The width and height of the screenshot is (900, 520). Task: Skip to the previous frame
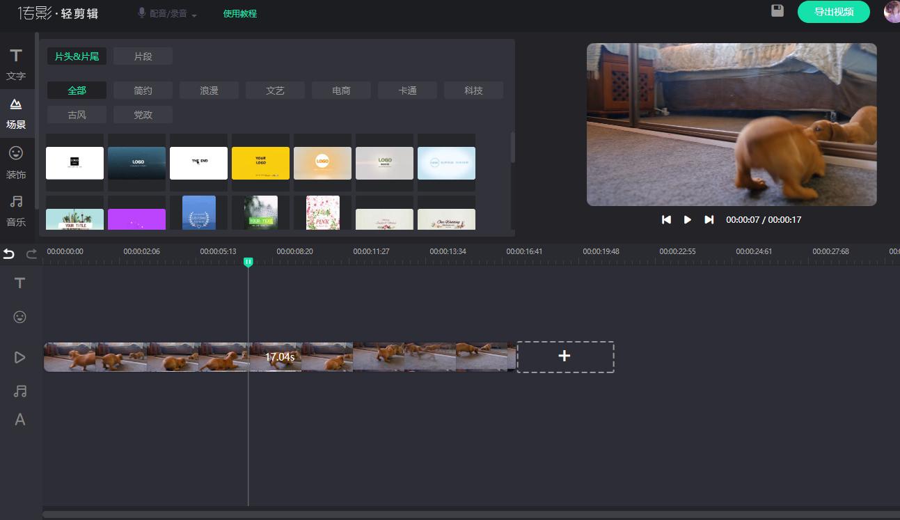click(x=666, y=219)
